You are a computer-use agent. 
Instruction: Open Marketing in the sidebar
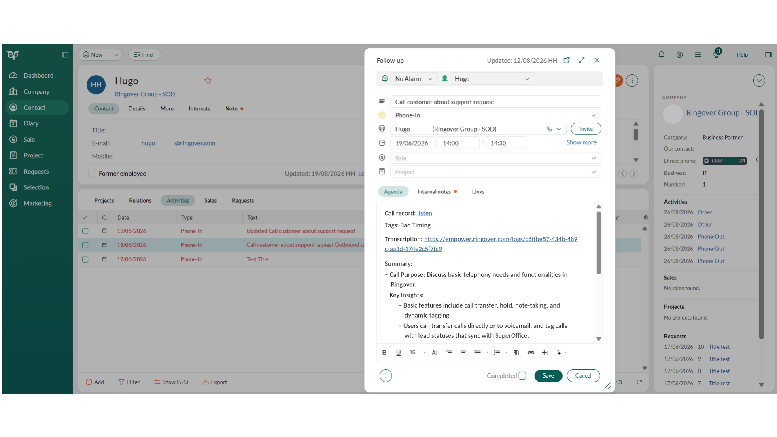(x=37, y=203)
